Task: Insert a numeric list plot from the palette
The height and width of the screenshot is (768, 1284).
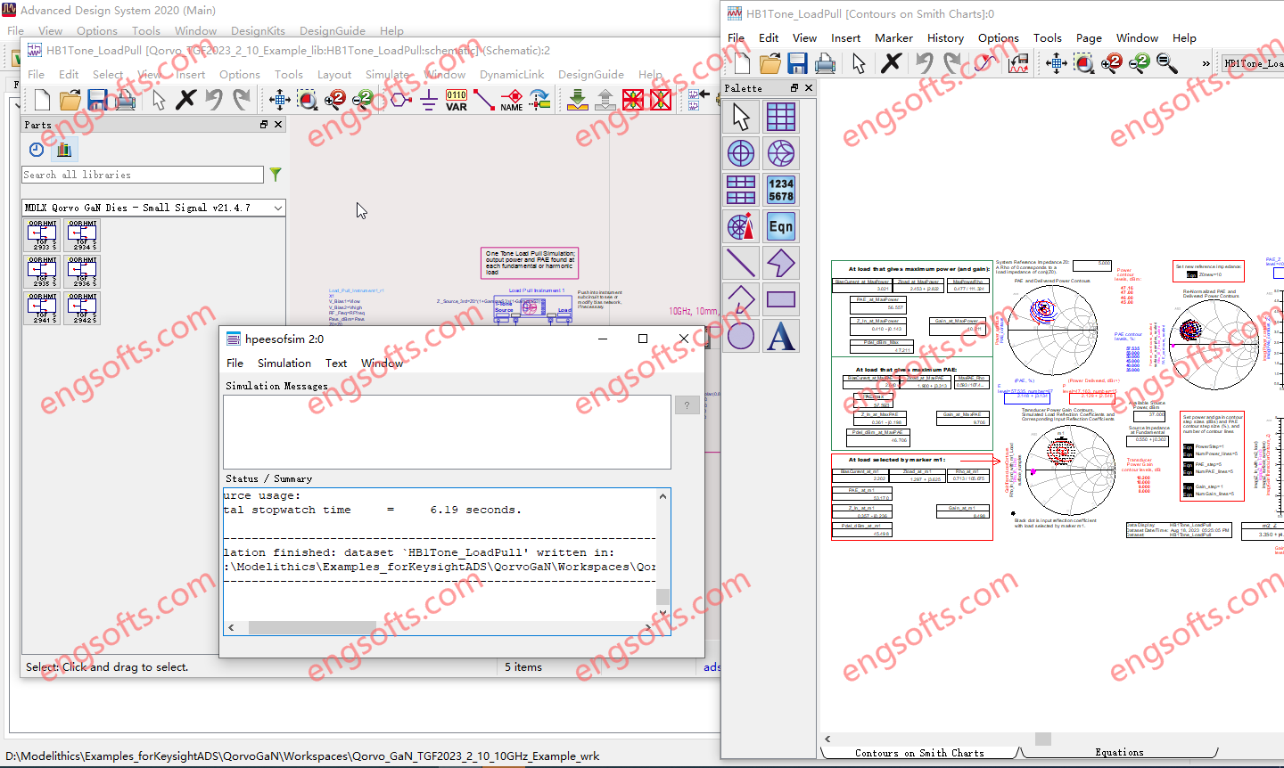Action: coord(781,189)
